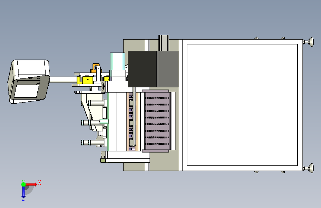
Task: Click the green Y axis dot on the triad
Action: [23, 184]
